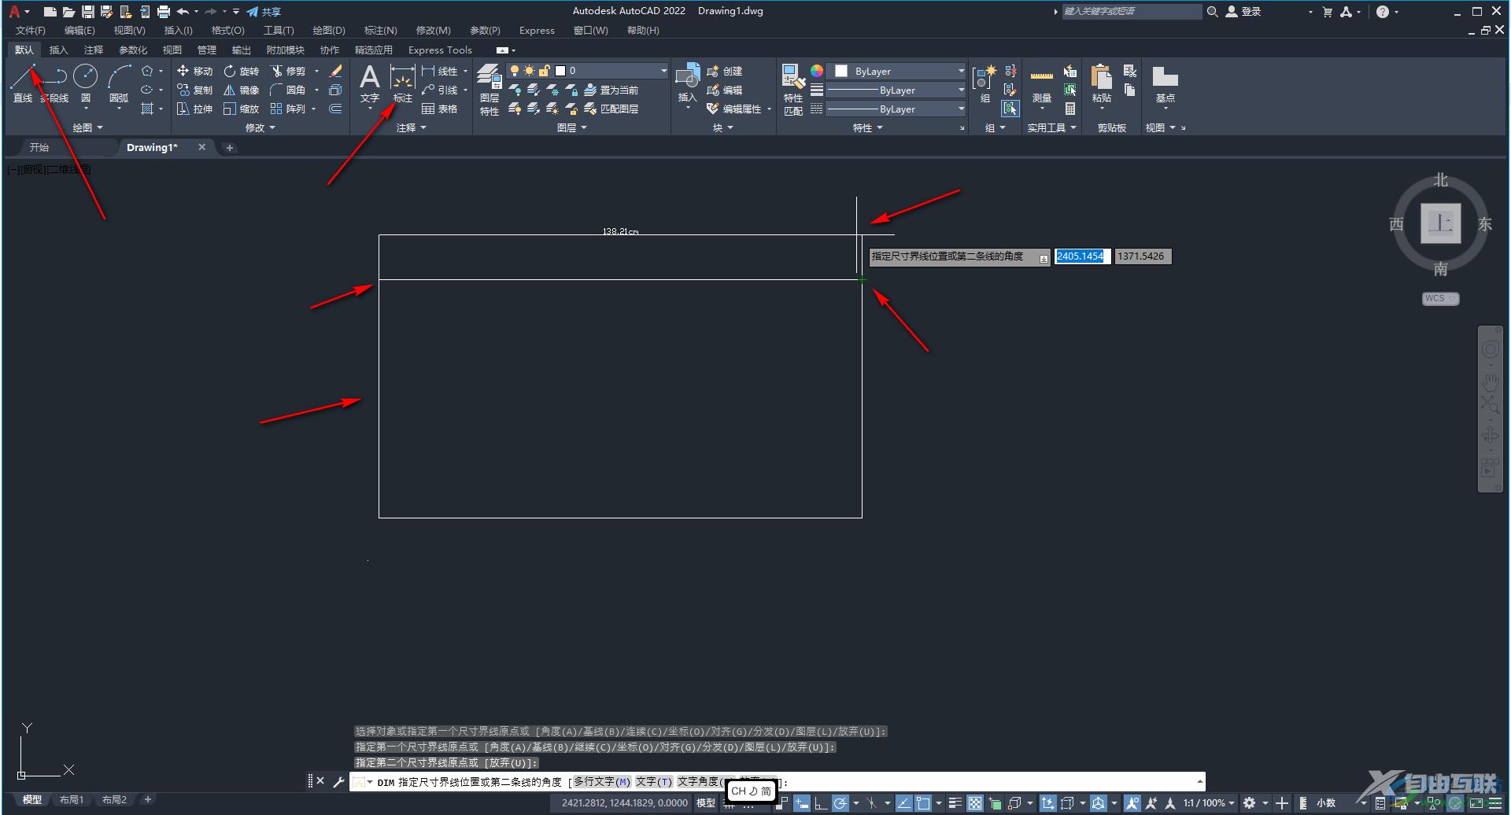Image resolution: width=1511 pixels, height=815 pixels.
Task: Open annotation scale 1:1 / 100% dropdown
Action: click(1209, 803)
